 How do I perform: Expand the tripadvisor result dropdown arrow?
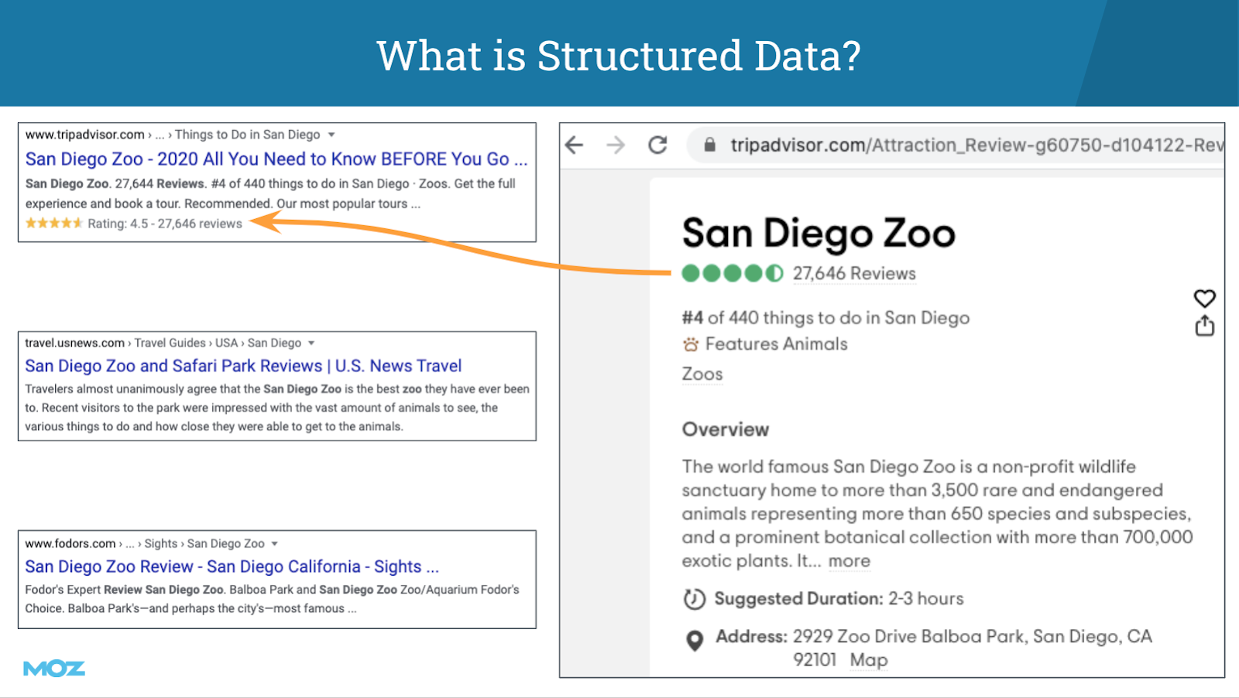[331, 135]
